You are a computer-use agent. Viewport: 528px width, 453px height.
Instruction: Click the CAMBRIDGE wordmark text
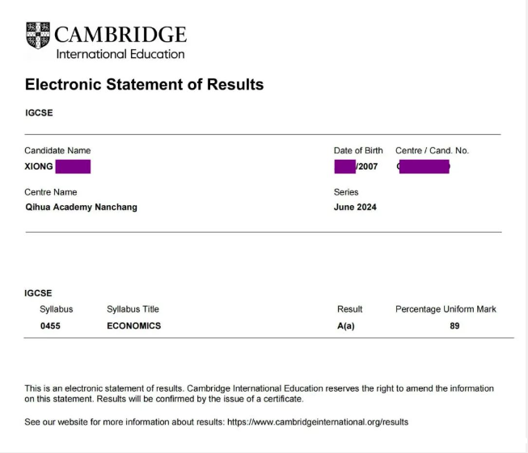click(120, 34)
